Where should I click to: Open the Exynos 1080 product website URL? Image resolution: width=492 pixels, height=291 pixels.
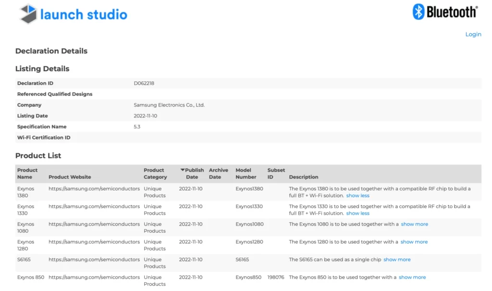(94, 224)
